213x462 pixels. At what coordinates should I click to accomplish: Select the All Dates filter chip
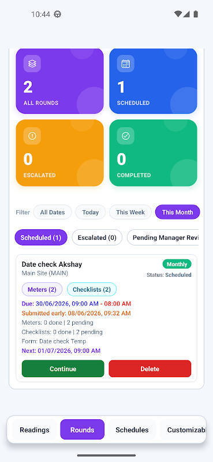tap(53, 212)
